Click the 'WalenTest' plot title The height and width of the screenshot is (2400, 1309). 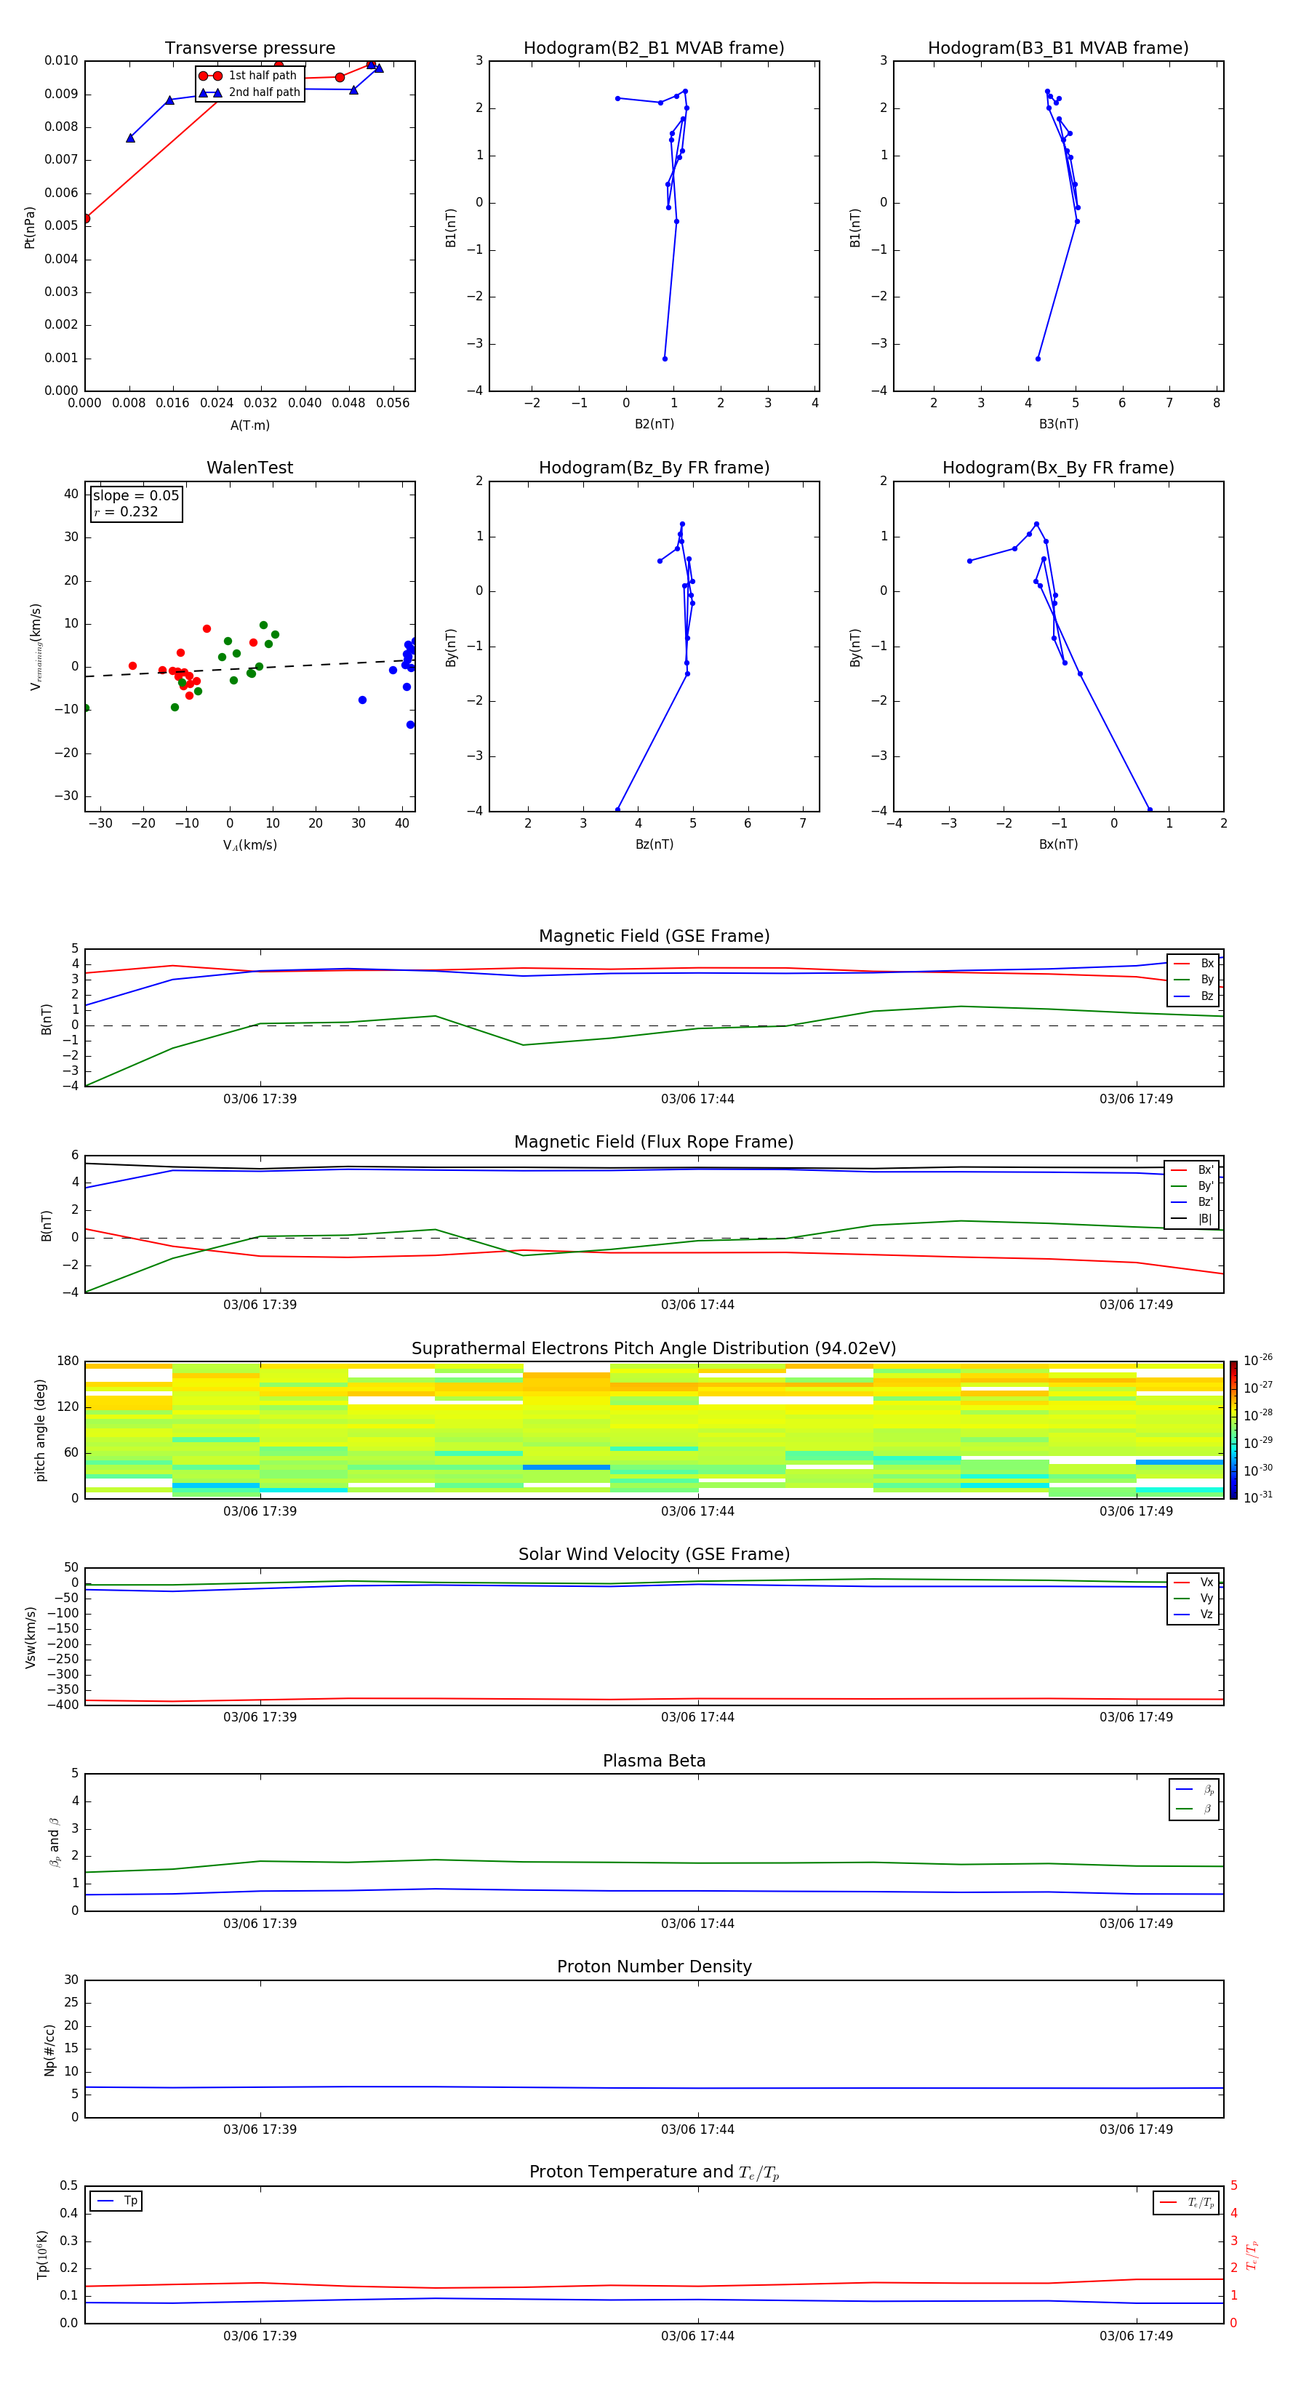[x=249, y=468]
